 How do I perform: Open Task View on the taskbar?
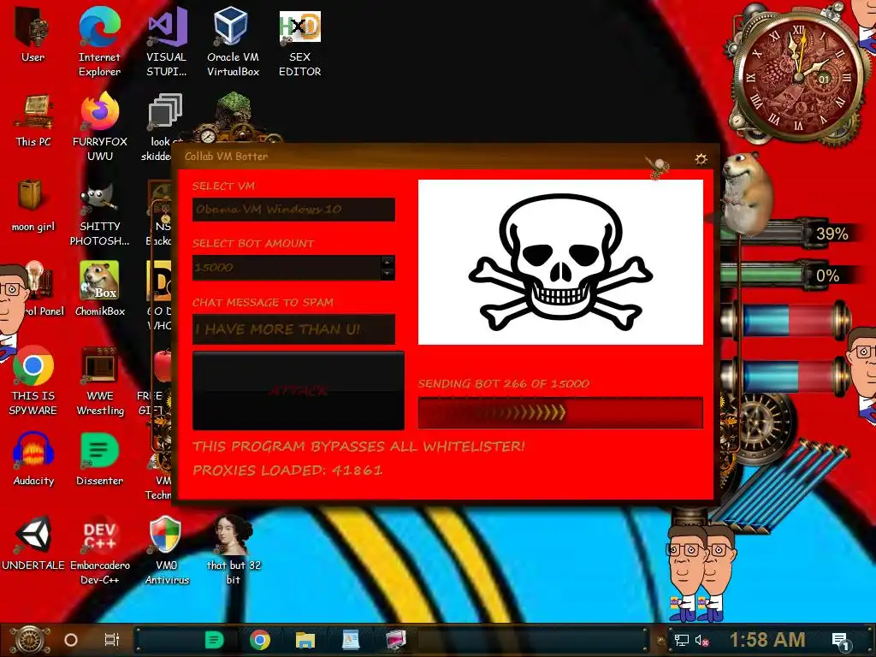click(112, 640)
